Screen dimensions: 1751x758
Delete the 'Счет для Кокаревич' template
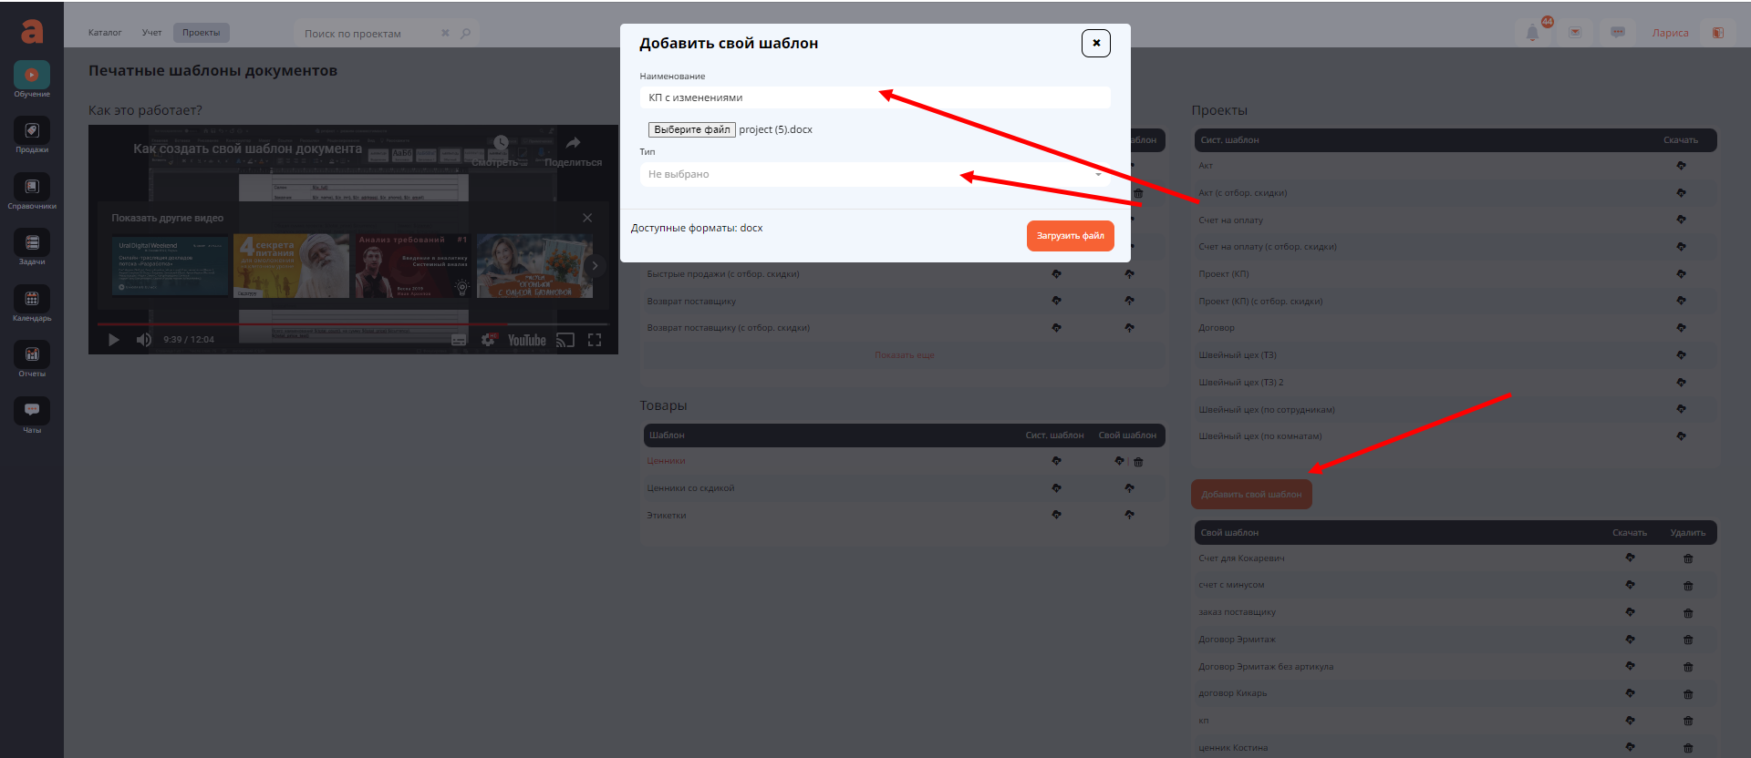pyautogui.click(x=1688, y=558)
